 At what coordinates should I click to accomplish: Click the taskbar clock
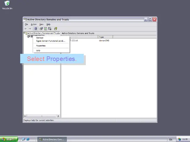(x=185, y=139)
